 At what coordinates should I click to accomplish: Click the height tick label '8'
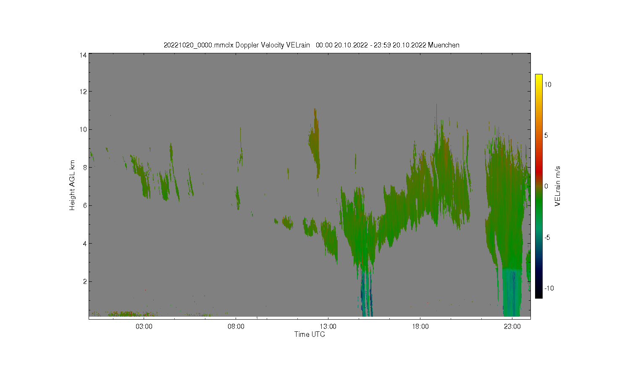tap(85, 167)
